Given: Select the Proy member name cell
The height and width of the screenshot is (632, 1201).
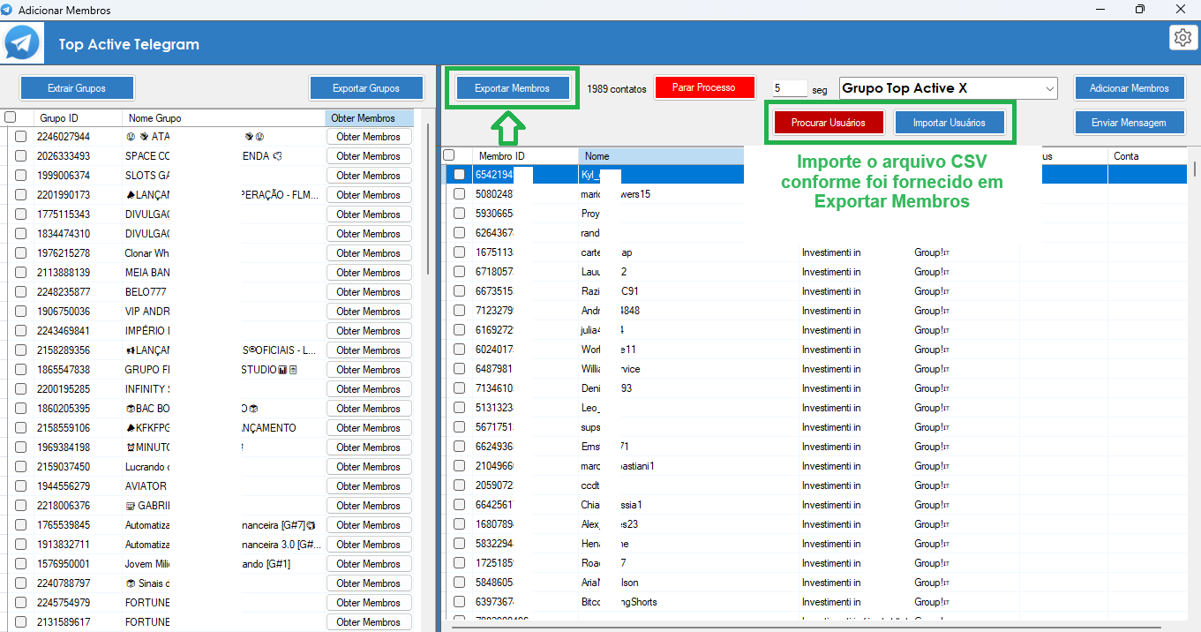Looking at the screenshot, I should 590,214.
